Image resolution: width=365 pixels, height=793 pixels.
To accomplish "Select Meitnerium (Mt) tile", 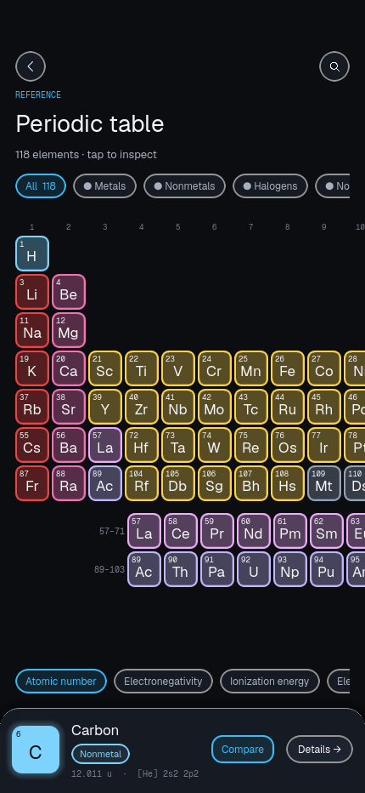I will tap(324, 483).
